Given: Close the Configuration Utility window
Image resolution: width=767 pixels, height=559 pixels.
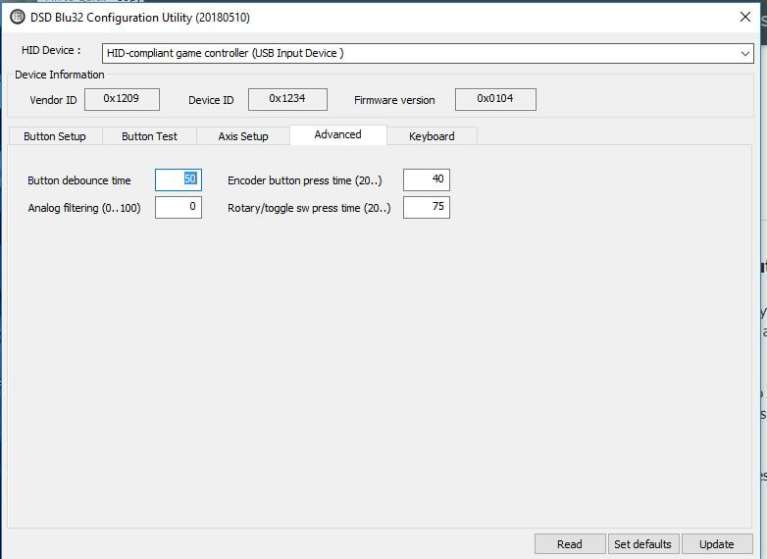Looking at the screenshot, I should pos(743,17).
